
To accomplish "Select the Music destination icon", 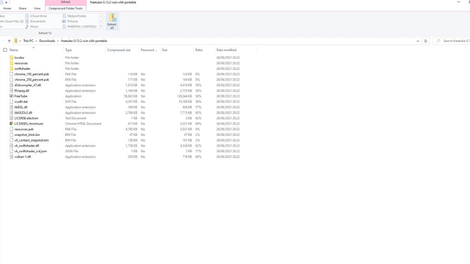I will (x=27, y=27).
